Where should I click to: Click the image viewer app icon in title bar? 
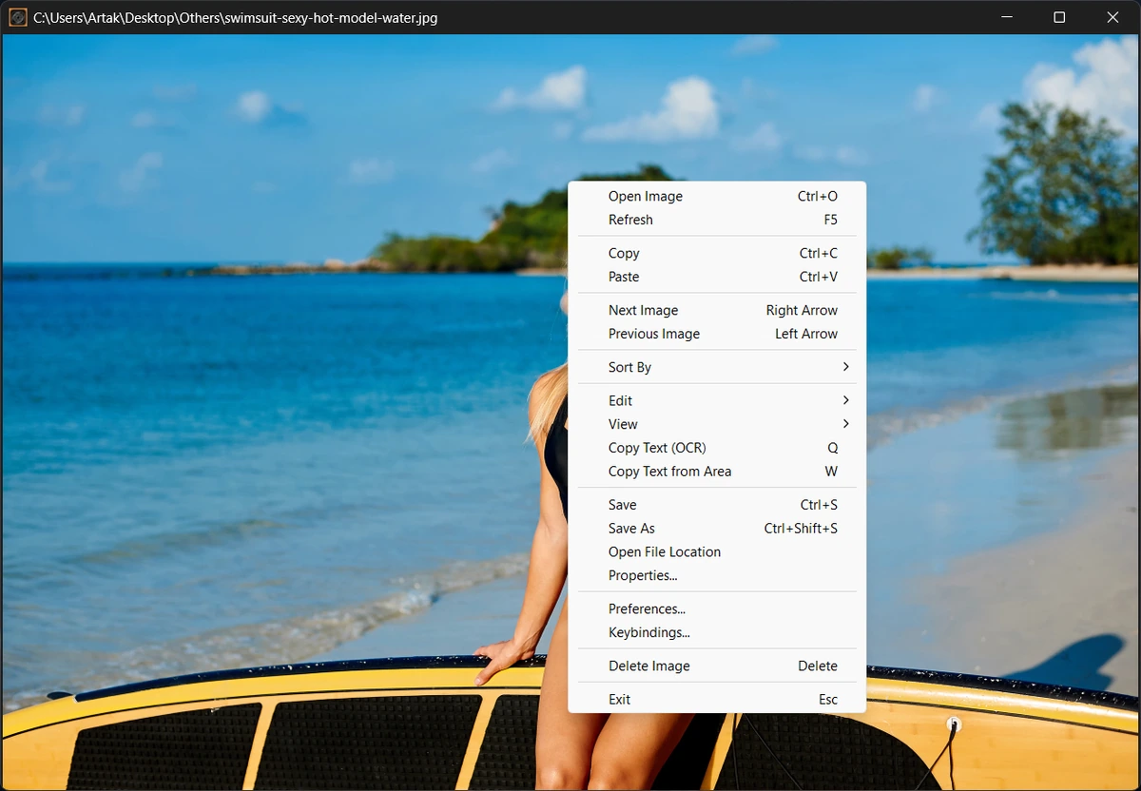point(17,17)
